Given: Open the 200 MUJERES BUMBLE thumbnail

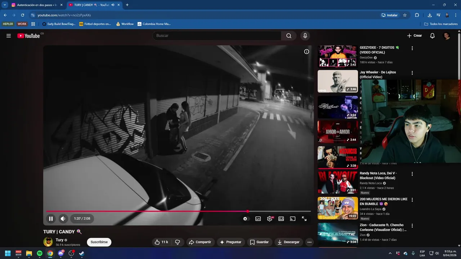Looking at the screenshot, I should (338, 208).
